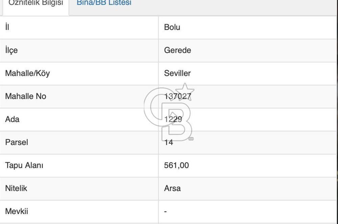
Task: Click the Mahalle/Köy row label
Action: [27, 73]
